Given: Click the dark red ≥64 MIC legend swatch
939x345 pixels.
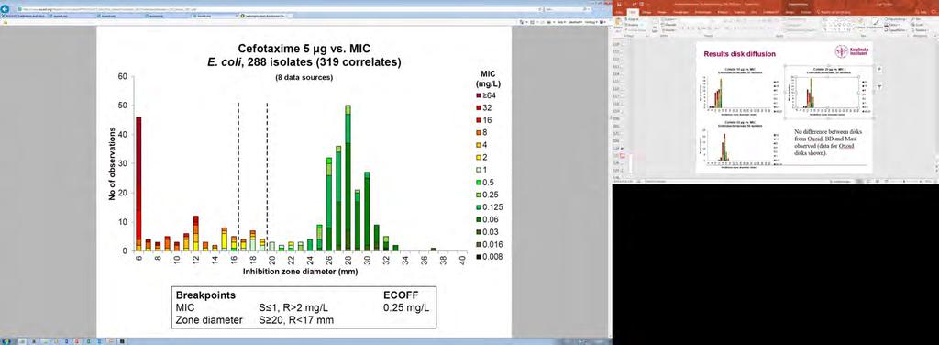Looking at the screenshot, I should [479, 95].
